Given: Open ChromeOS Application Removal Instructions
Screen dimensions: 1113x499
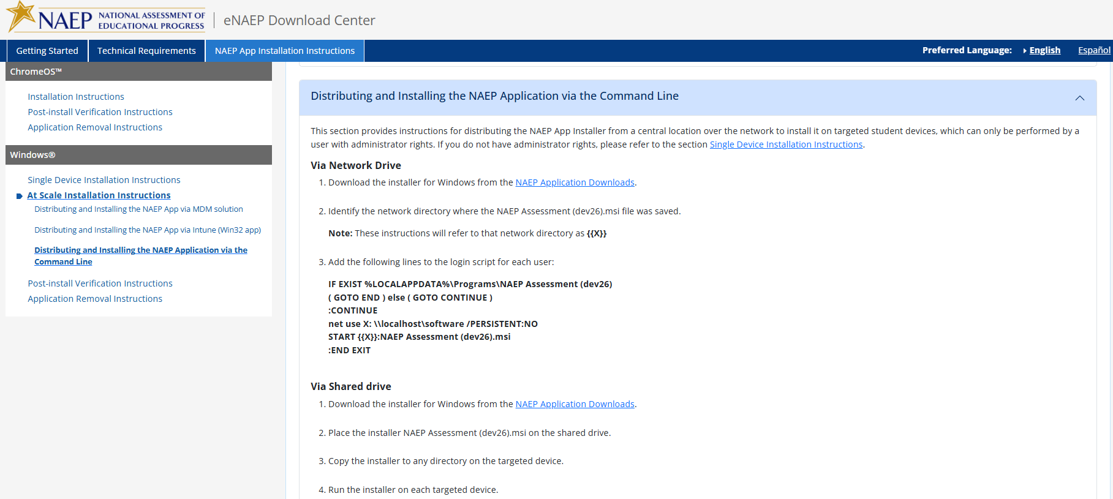Looking at the screenshot, I should [95, 127].
